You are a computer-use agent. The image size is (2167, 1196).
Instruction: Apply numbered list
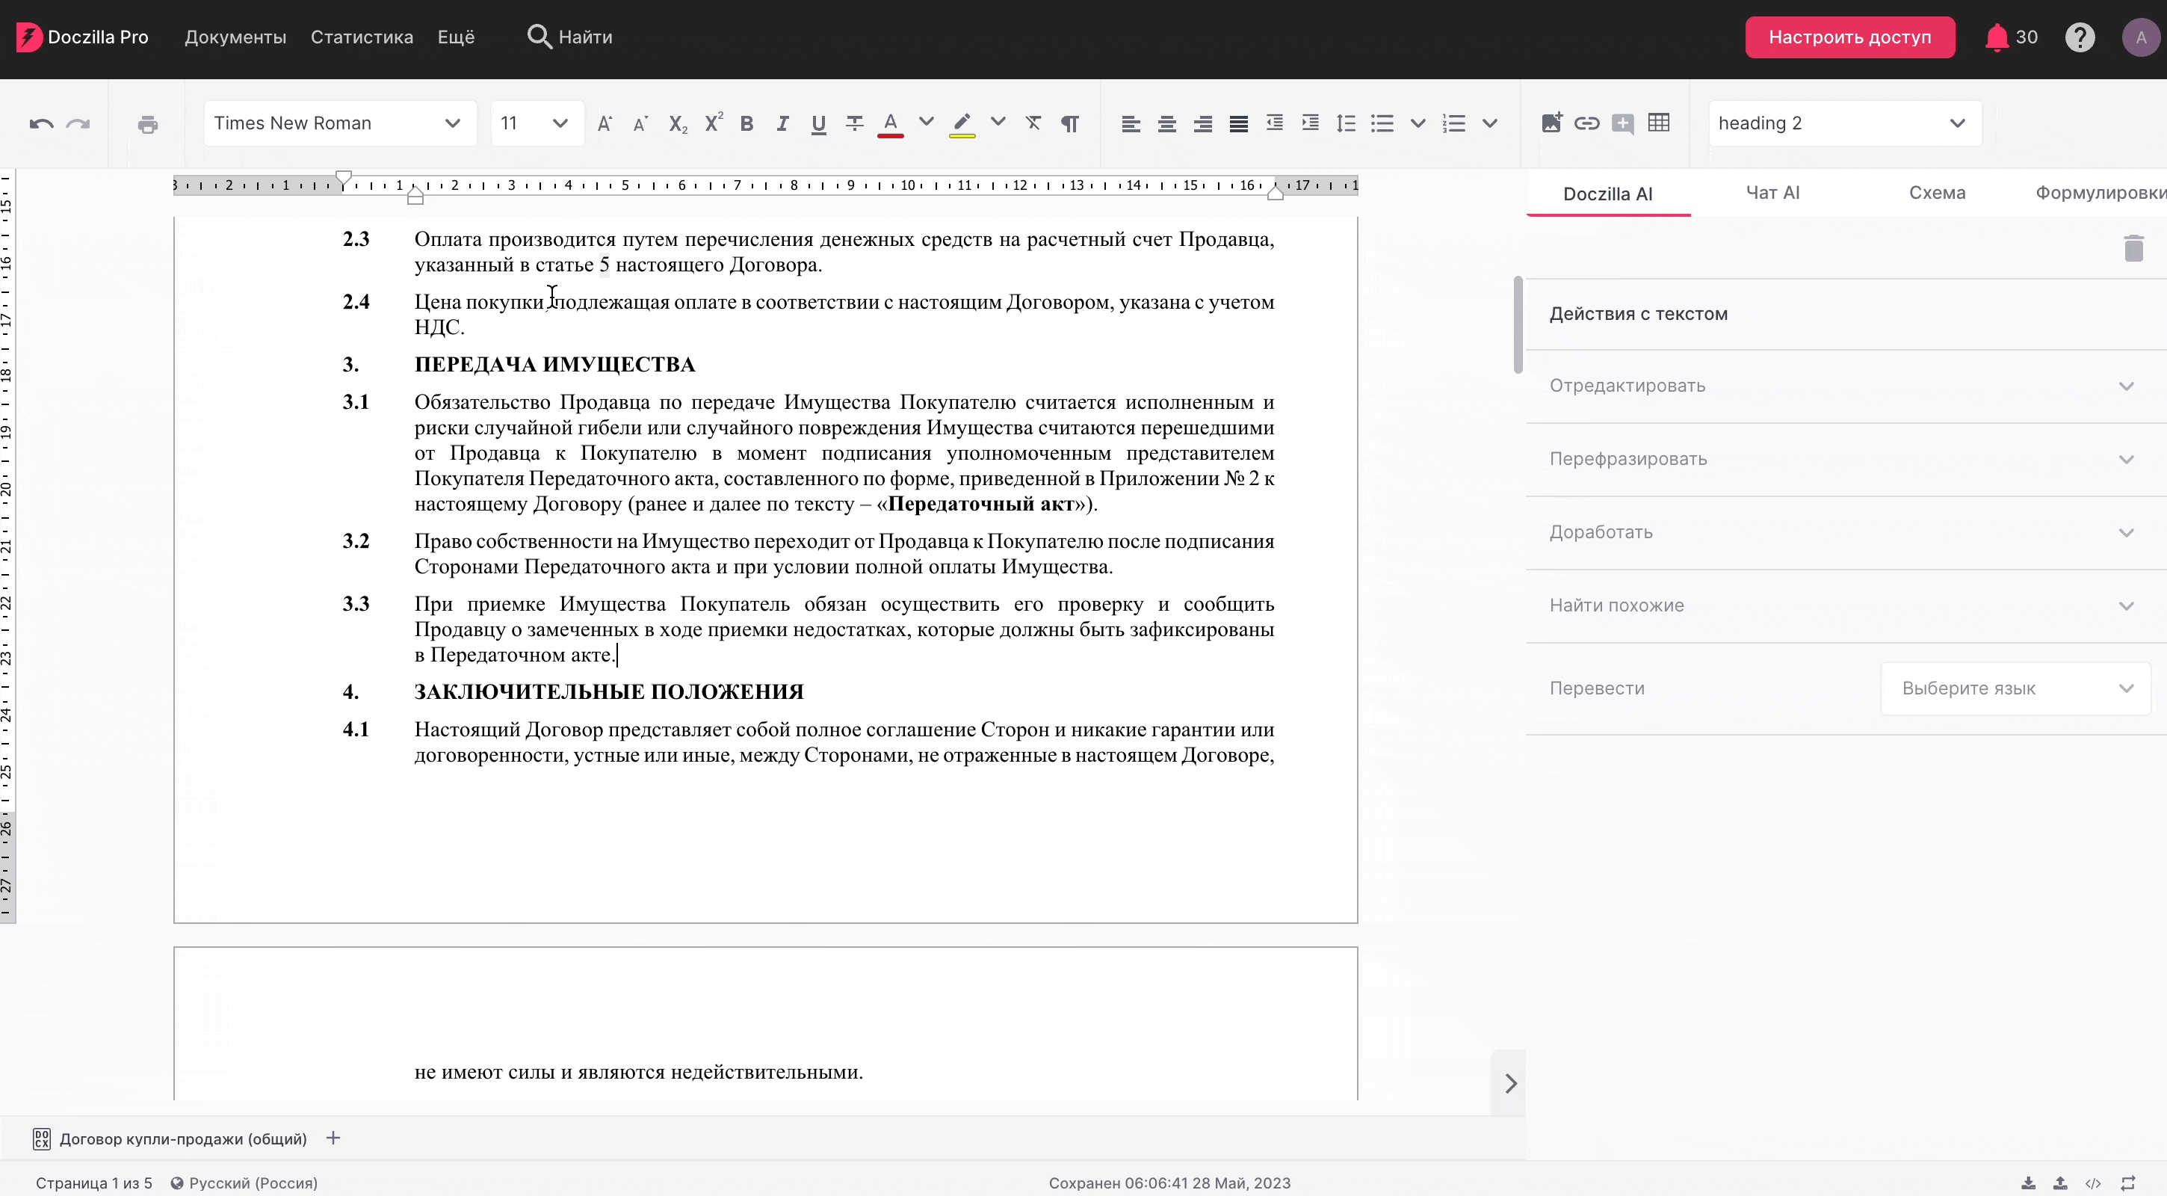point(1453,124)
